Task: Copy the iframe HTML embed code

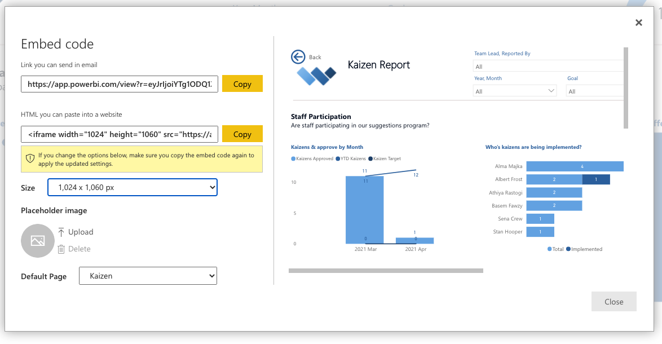Action: pyautogui.click(x=242, y=134)
